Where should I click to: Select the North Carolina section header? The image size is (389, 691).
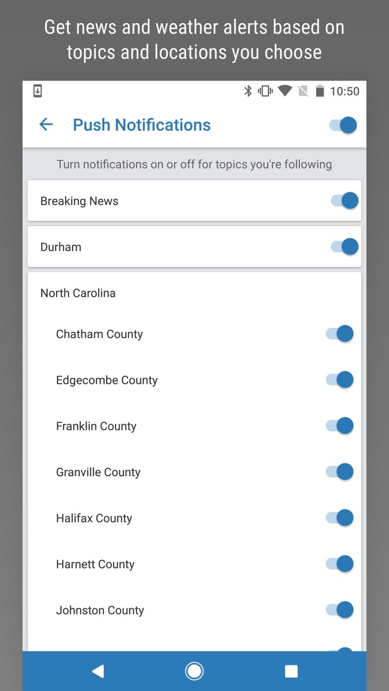click(78, 293)
